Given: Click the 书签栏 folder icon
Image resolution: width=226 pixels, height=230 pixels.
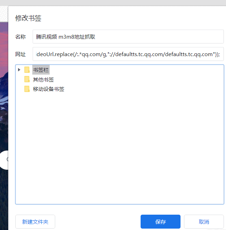Looking at the screenshot, I should coord(27,70).
